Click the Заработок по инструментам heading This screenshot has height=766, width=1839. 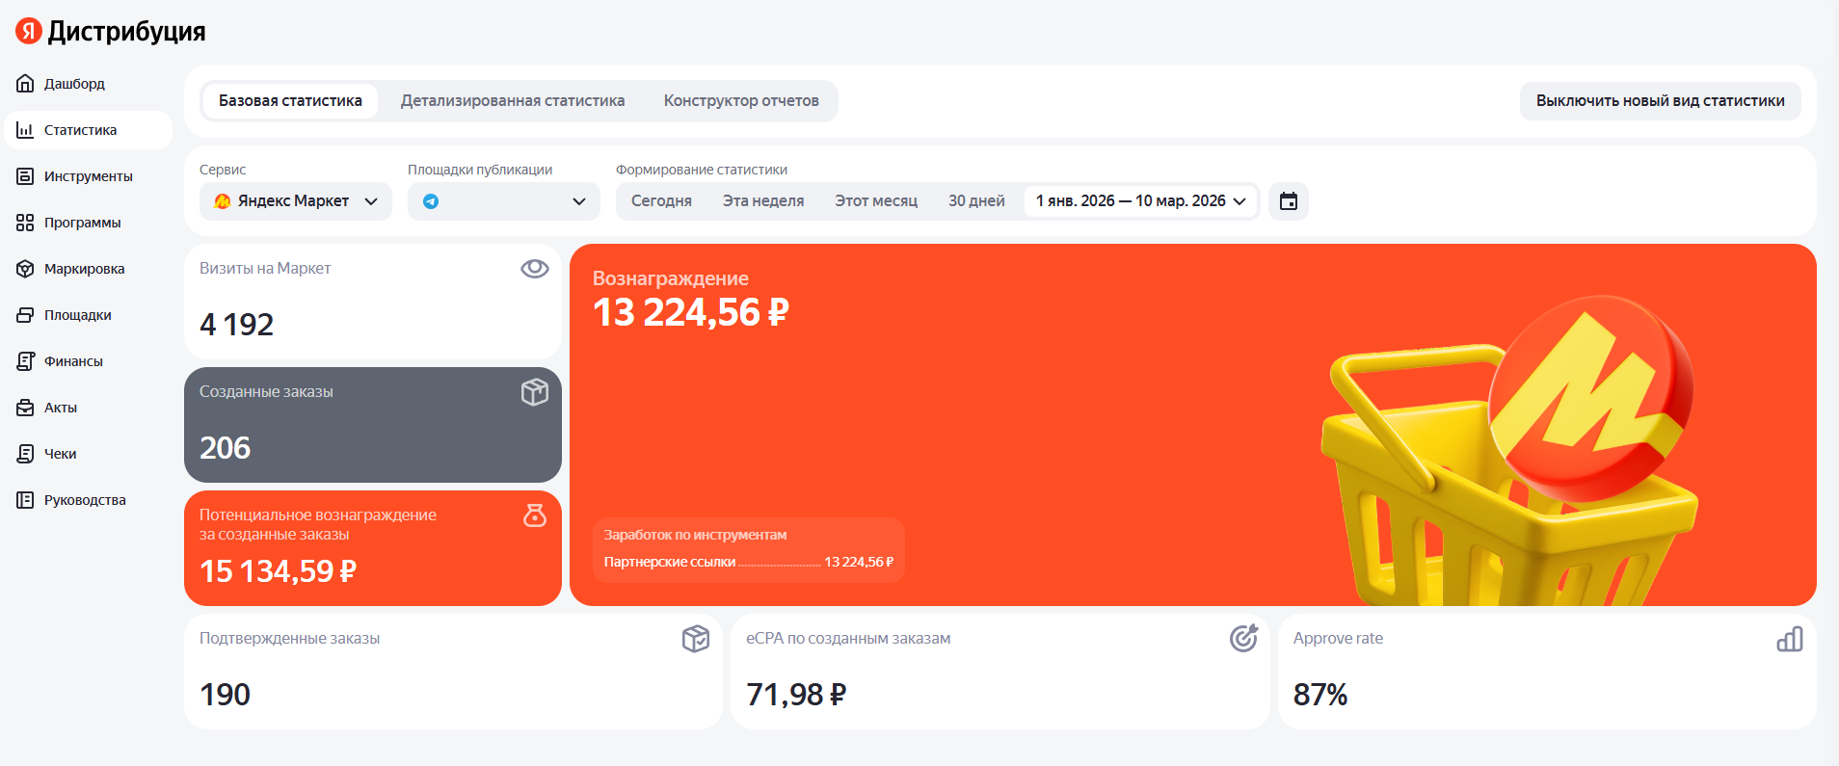695,535
